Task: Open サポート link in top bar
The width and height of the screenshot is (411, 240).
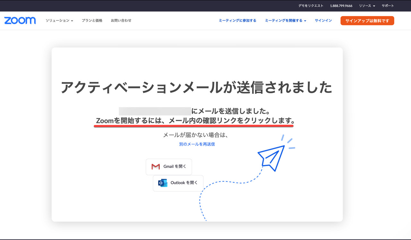Action: [388, 6]
